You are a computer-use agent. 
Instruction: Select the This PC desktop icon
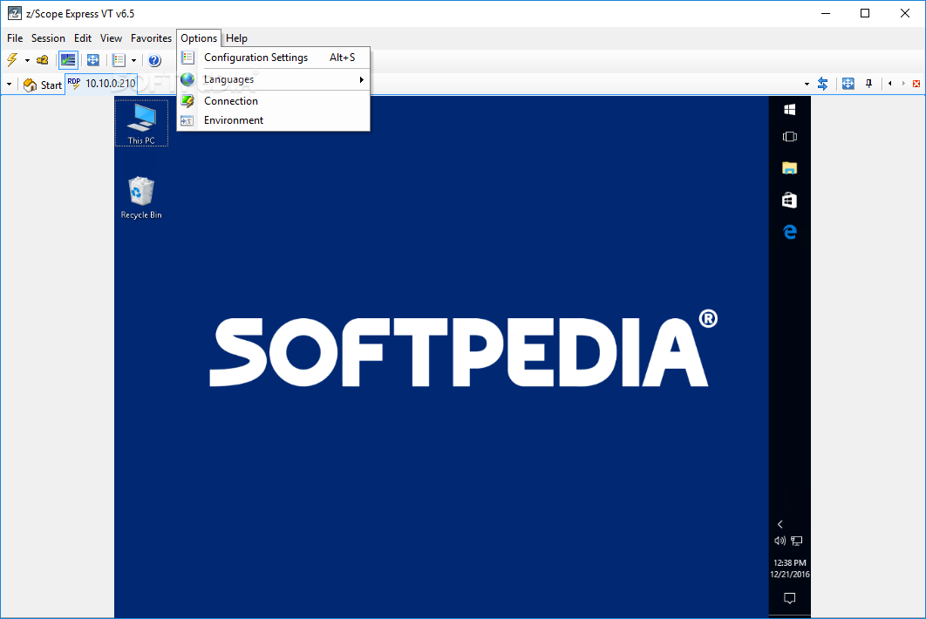pos(141,123)
